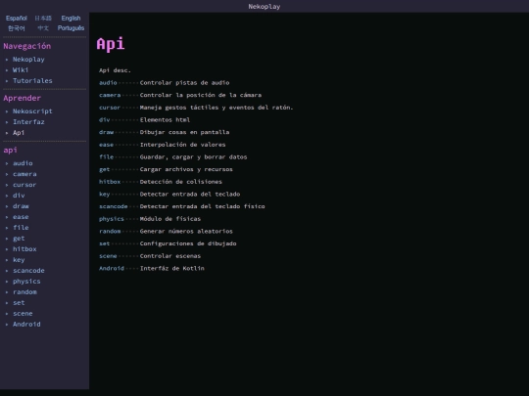
Task: Open key link in main Api table
Action: [104, 195]
